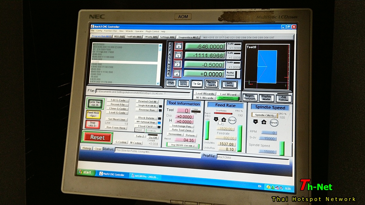This screenshot has height=205, width=365.
Task: Click Edit G-Code button
Action: [118, 101]
